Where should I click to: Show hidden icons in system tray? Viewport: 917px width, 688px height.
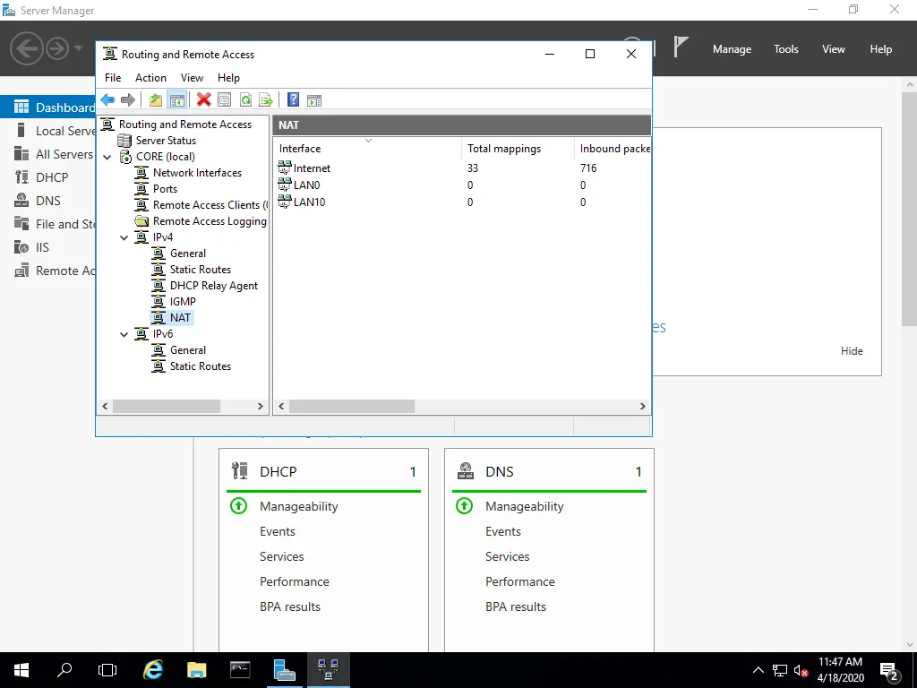click(x=758, y=670)
